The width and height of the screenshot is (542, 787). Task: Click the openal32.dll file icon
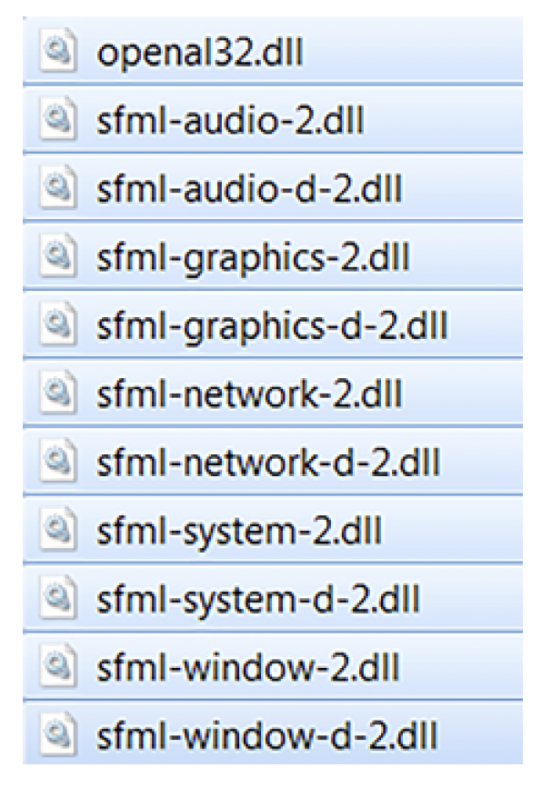coord(59,51)
